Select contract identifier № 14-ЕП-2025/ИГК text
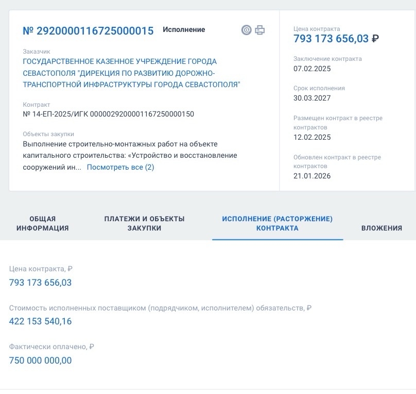This screenshot has width=416, height=394. (x=108, y=114)
